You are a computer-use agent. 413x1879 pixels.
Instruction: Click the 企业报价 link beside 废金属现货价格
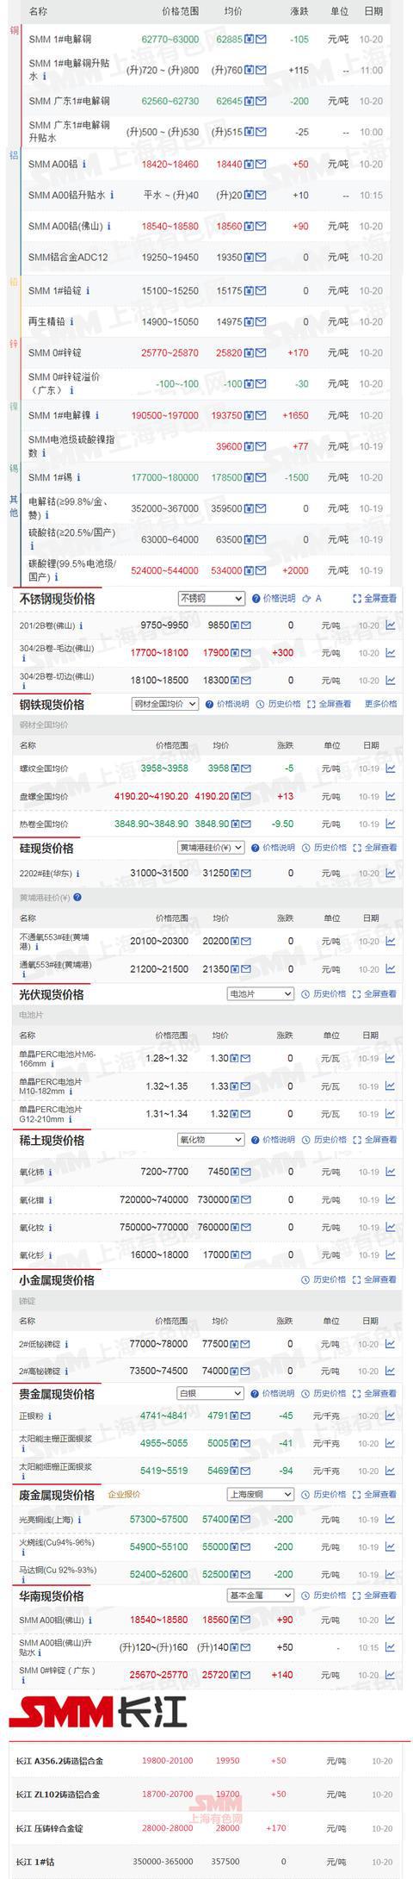pos(124,1495)
